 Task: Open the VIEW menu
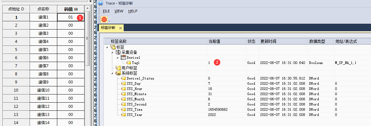coord(119,11)
